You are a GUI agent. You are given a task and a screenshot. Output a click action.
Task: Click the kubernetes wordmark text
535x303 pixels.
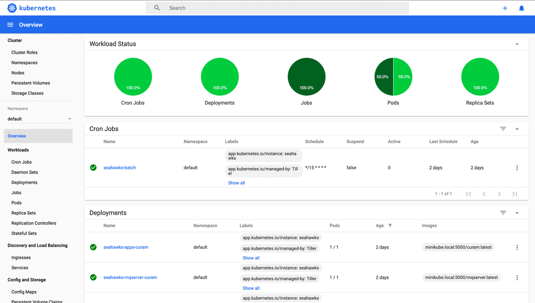coord(38,8)
